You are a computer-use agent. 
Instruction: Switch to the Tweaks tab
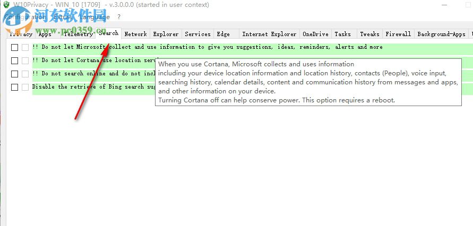pos(370,34)
